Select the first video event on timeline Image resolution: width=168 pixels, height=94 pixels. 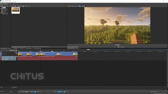point(29,54)
